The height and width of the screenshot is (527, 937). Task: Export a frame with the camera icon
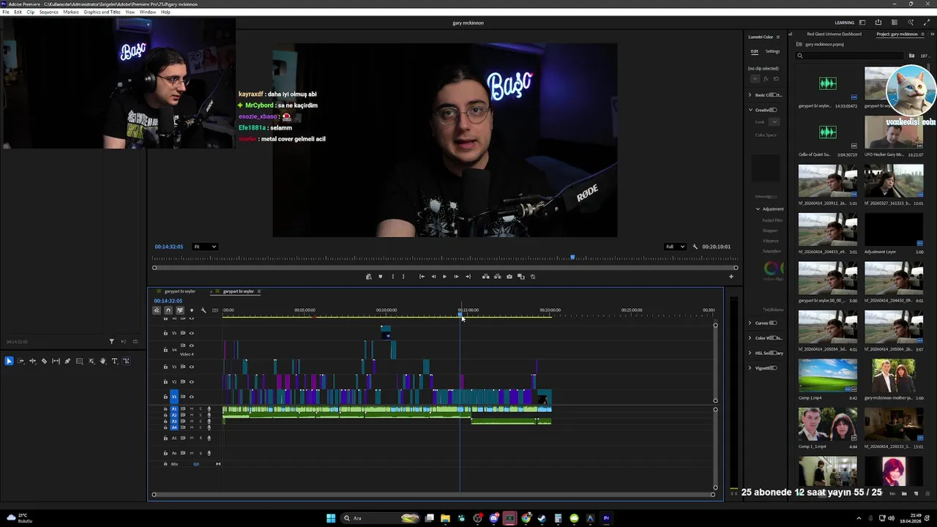(509, 277)
